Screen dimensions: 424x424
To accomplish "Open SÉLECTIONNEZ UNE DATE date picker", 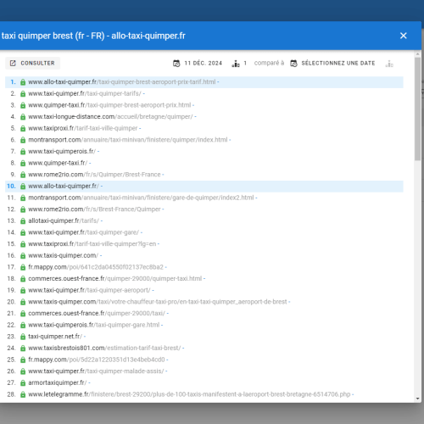I will click(x=338, y=63).
